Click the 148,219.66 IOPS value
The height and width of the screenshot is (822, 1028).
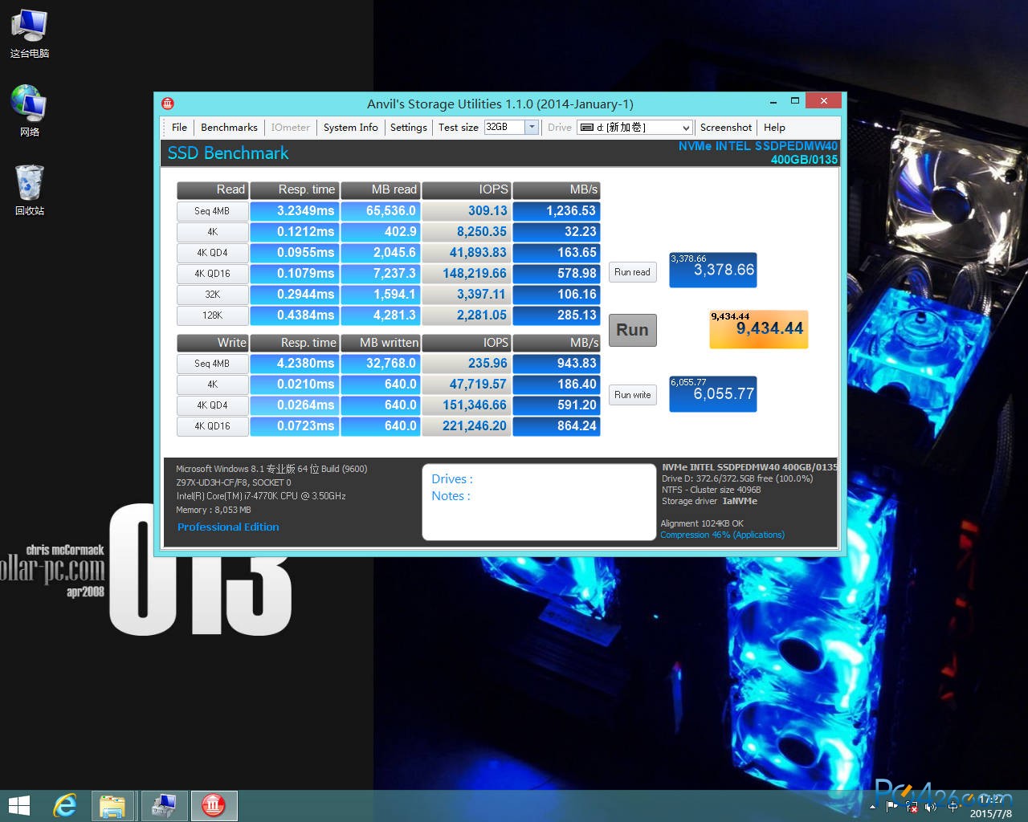(466, 274)
